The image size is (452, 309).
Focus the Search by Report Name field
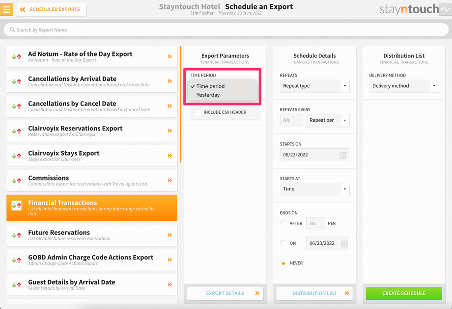tap(226, 29)
